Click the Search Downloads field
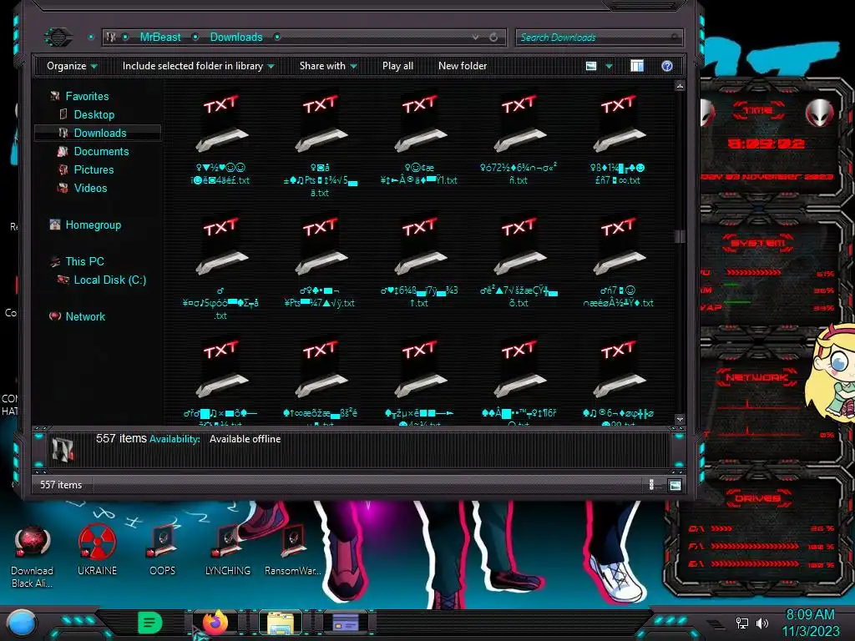 (599, 37)
